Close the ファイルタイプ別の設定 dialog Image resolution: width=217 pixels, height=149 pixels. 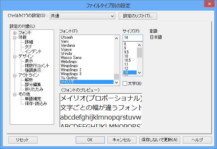209,4
